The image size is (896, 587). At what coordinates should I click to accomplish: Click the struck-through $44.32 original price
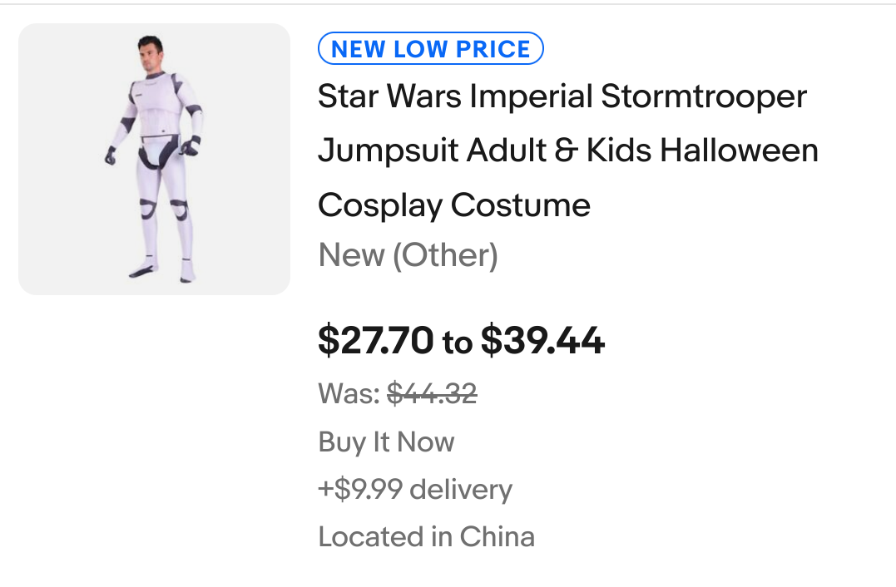click(432, 393)
